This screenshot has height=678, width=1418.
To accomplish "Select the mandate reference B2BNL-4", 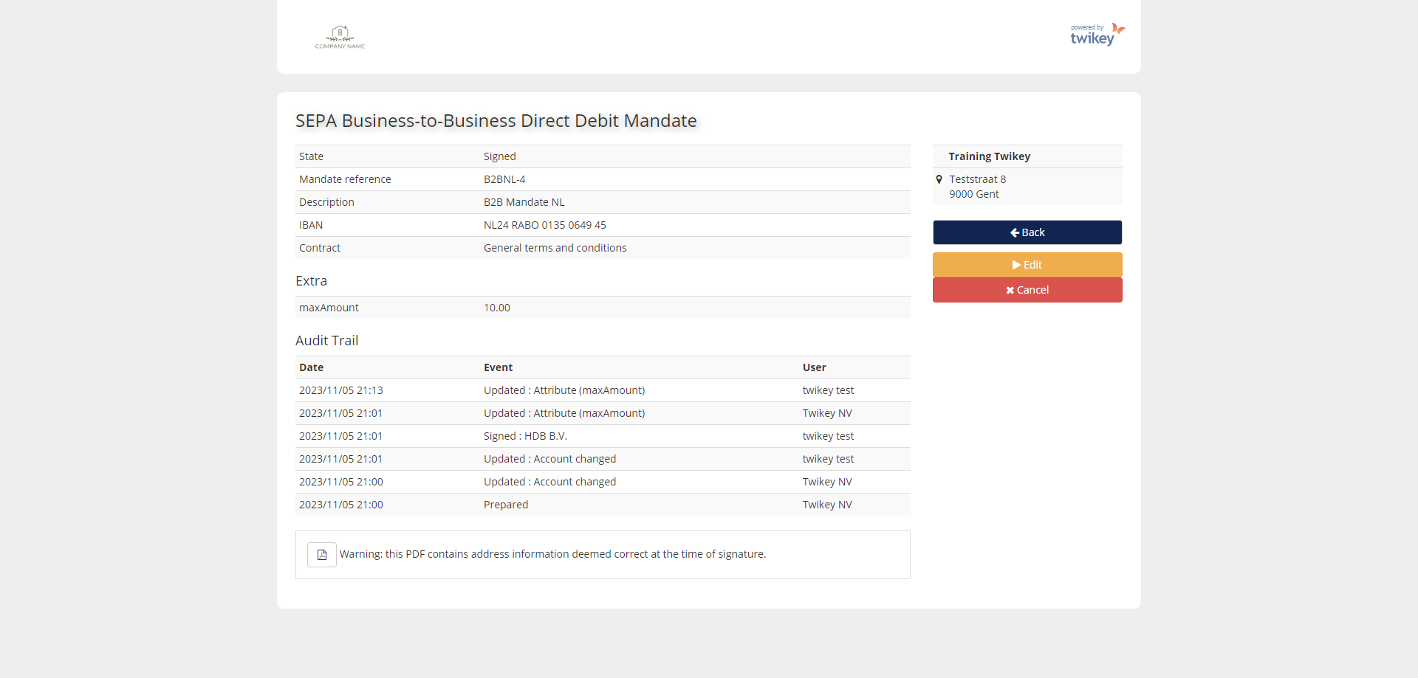I will (504, 179).
